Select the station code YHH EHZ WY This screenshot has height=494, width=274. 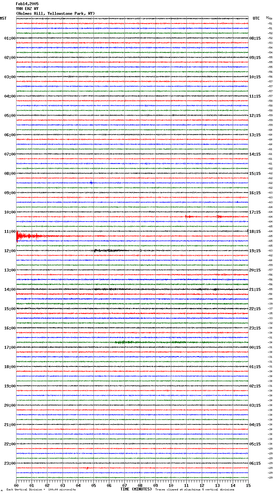(x=27, y=9)
